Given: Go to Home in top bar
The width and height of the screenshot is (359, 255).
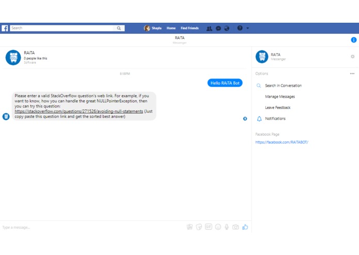Looking at the screenshot, I should point(171,28).
